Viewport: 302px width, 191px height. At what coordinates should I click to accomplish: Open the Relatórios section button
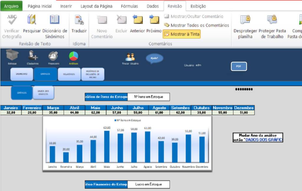(69, 74)
